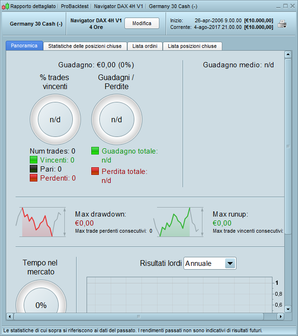Image resolution: width=298 pixels, height=336 pixels.
Task: Click the % trades vincenti gauge
Action: (55, 119)
